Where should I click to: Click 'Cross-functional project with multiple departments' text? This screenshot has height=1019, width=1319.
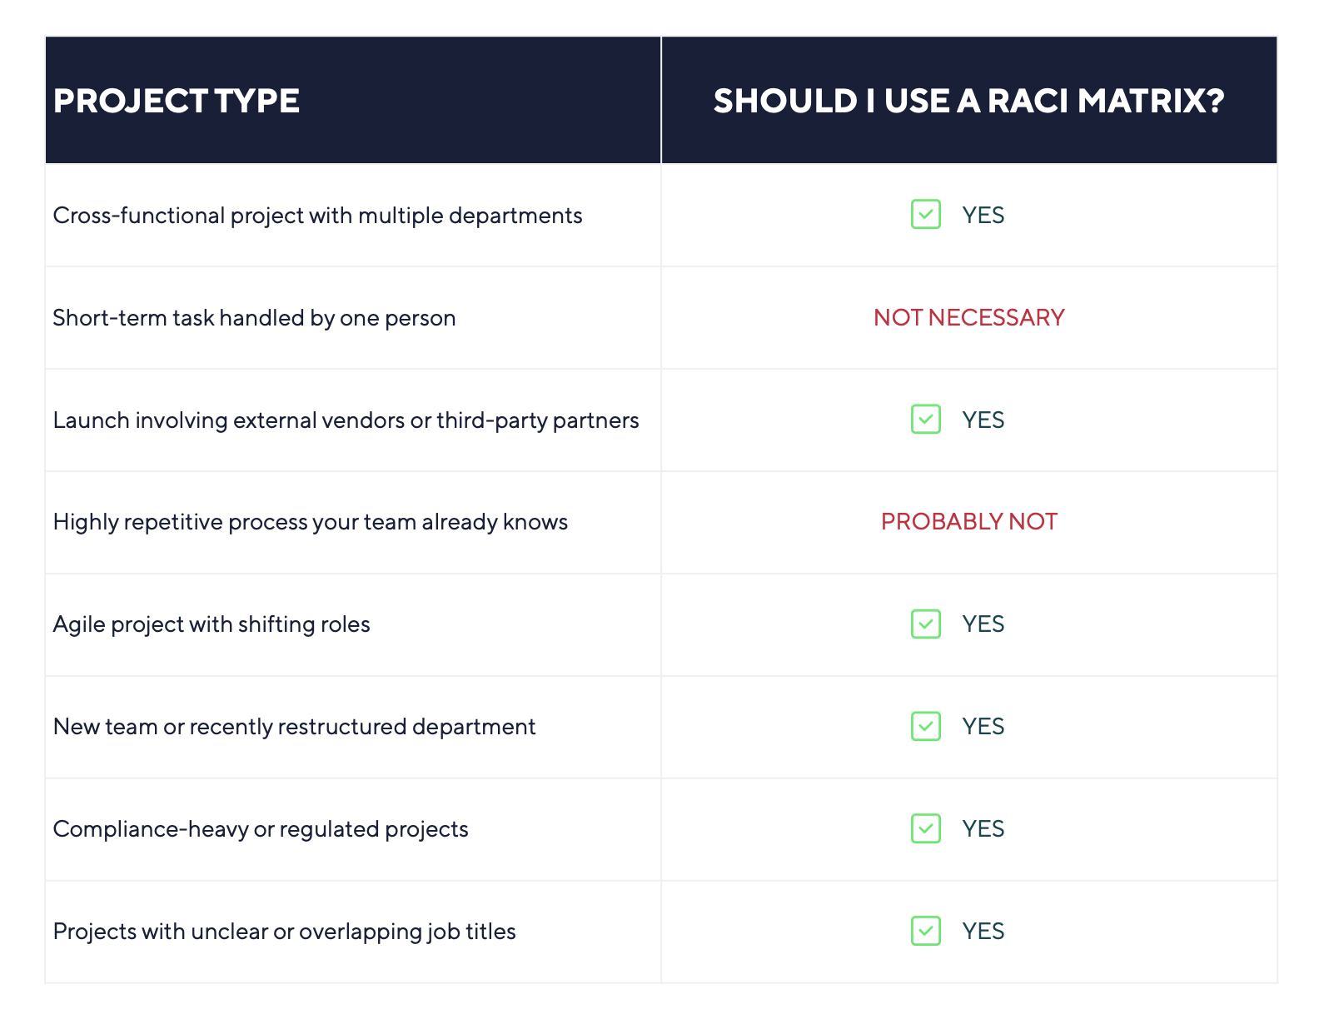[317, 216]
